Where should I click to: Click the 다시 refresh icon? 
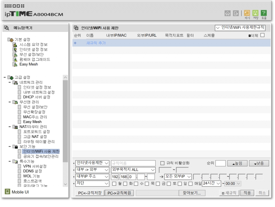(x=247, y=13)
